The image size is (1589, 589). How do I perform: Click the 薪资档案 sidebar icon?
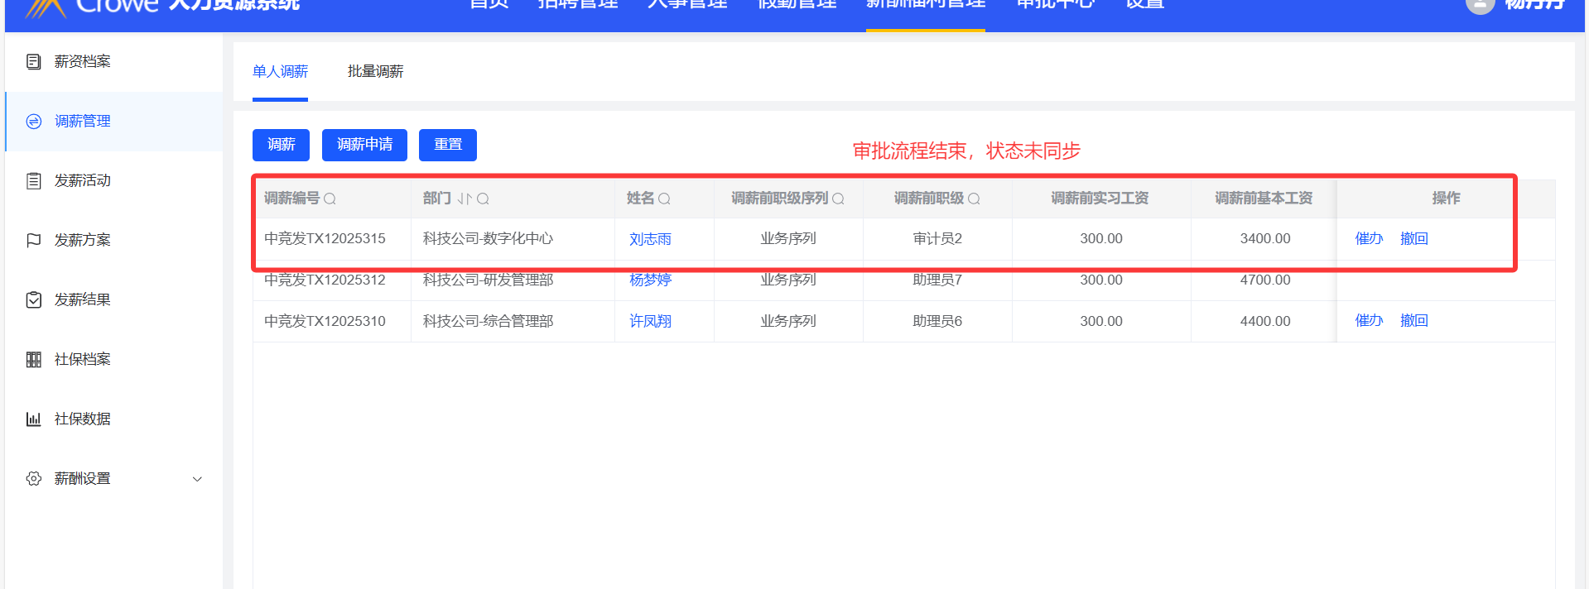point(34,62)
